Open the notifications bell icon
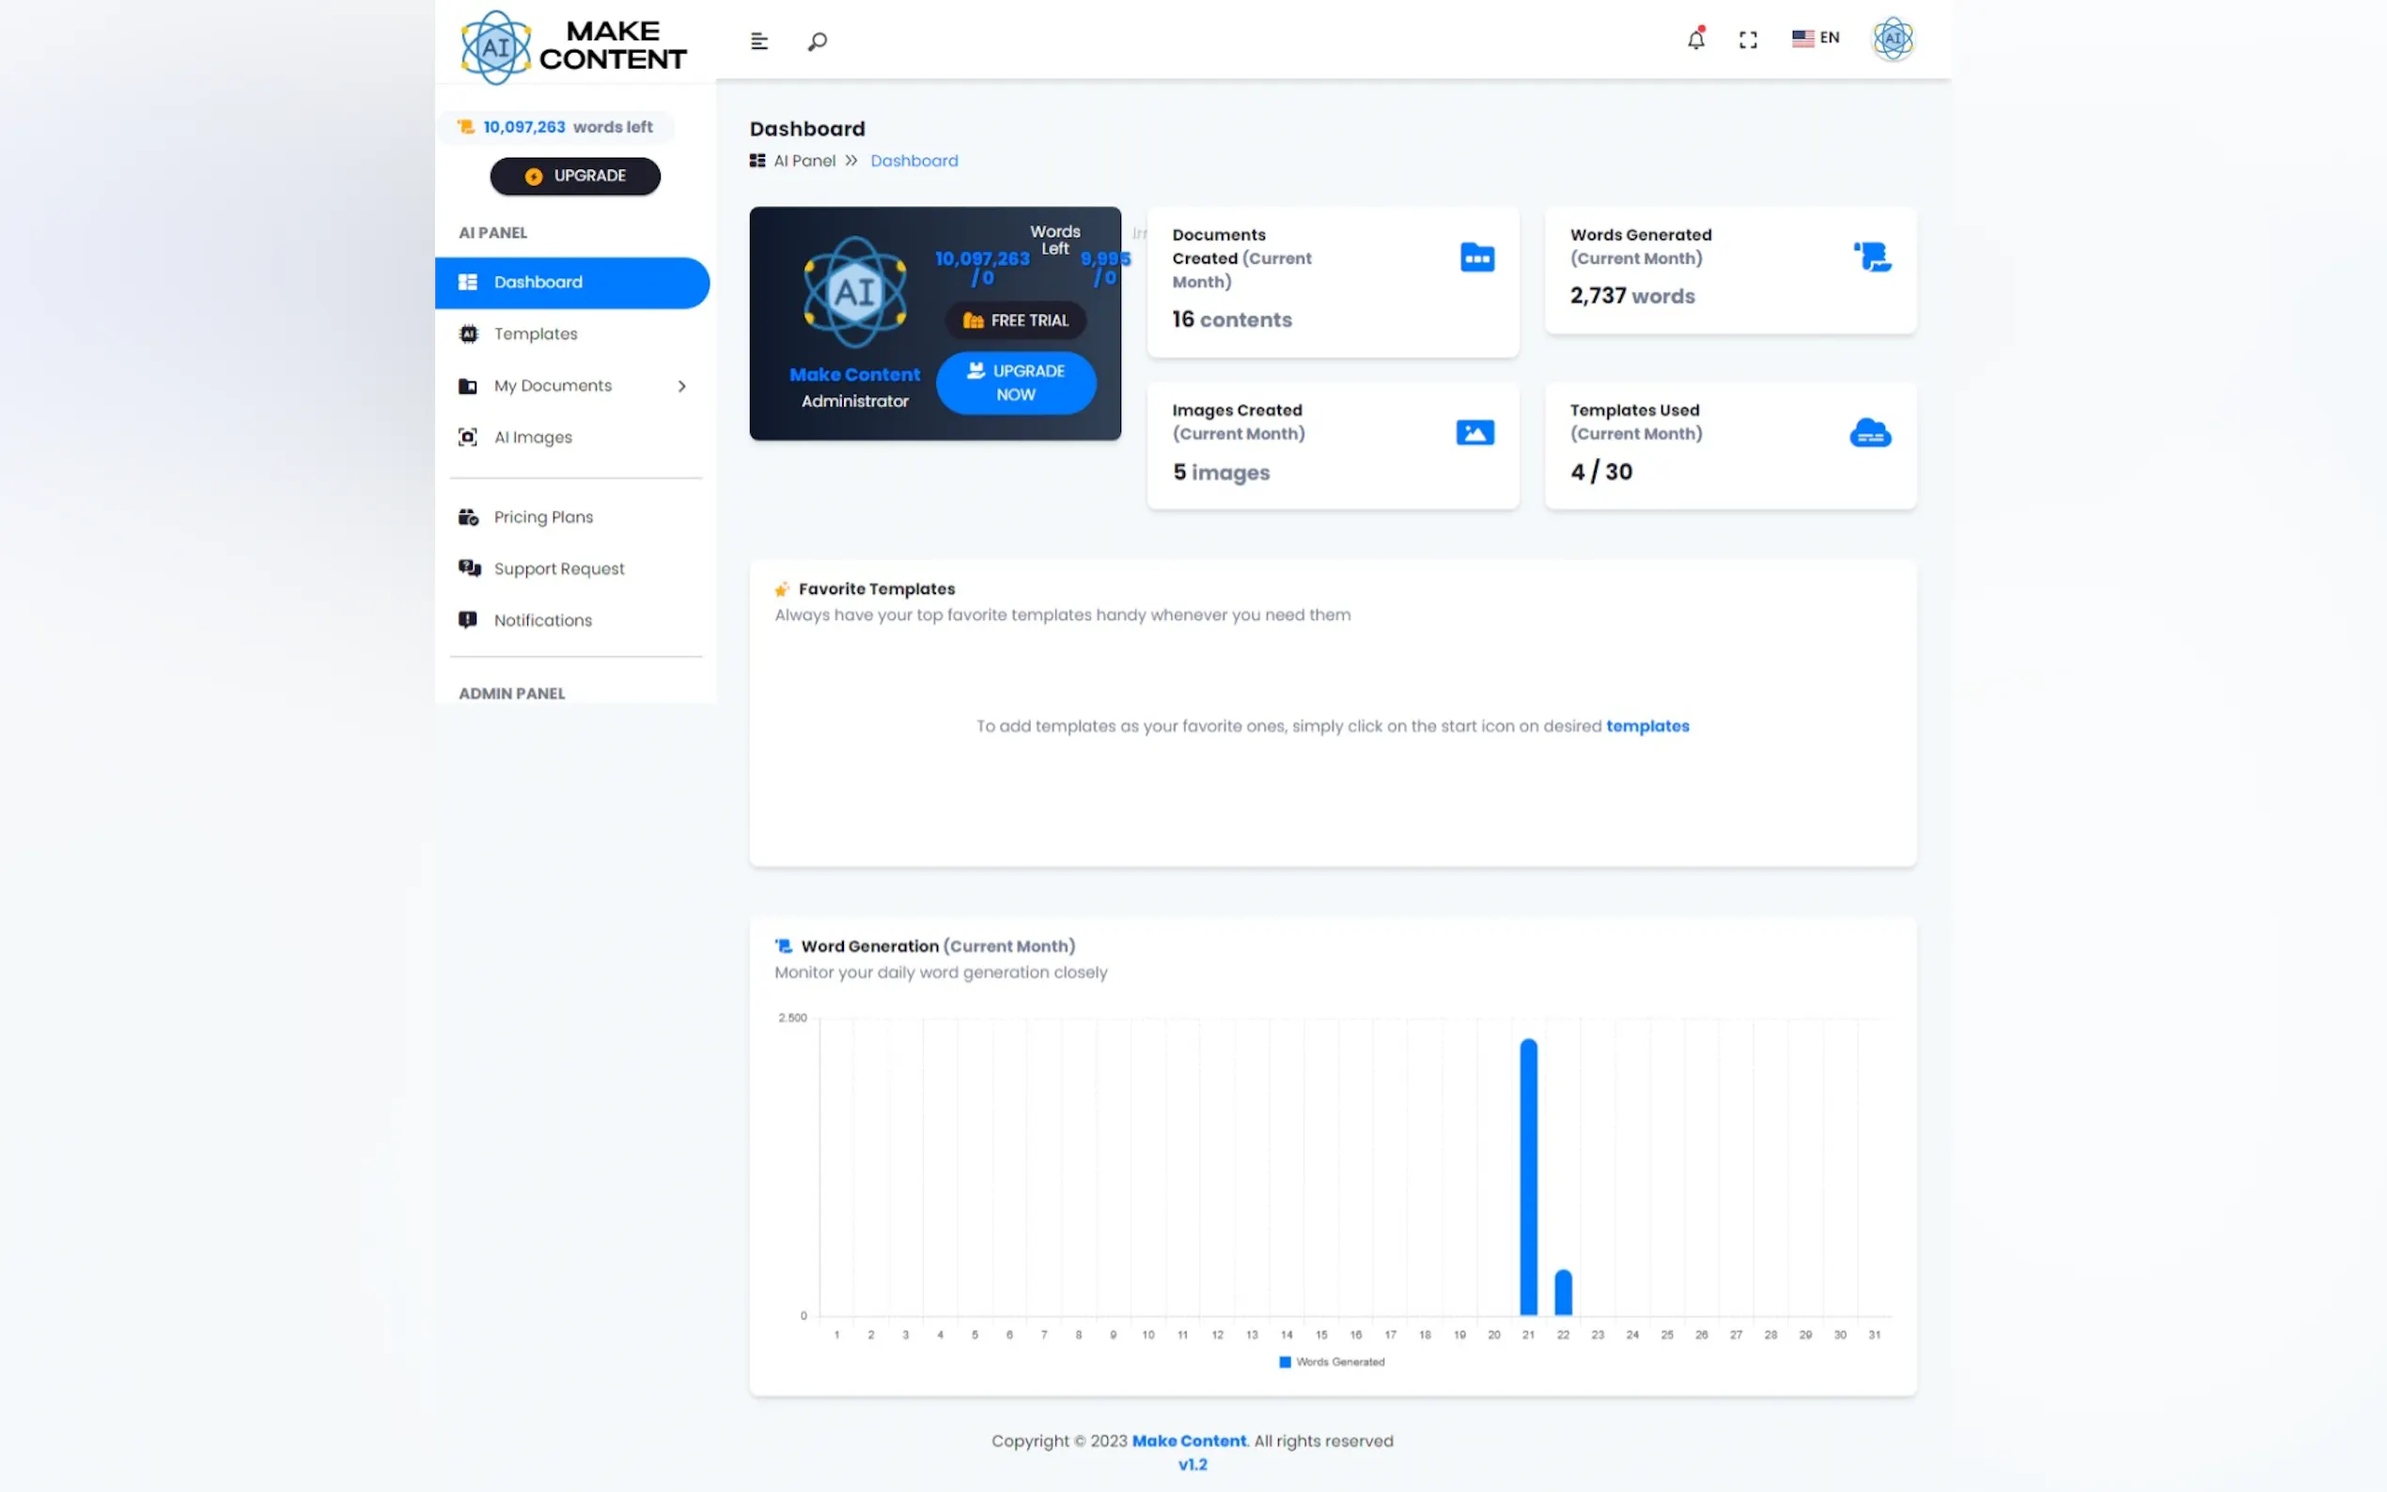Image resolution: width=2387 pixels, height=1492 pixels. click(1695, 39)
